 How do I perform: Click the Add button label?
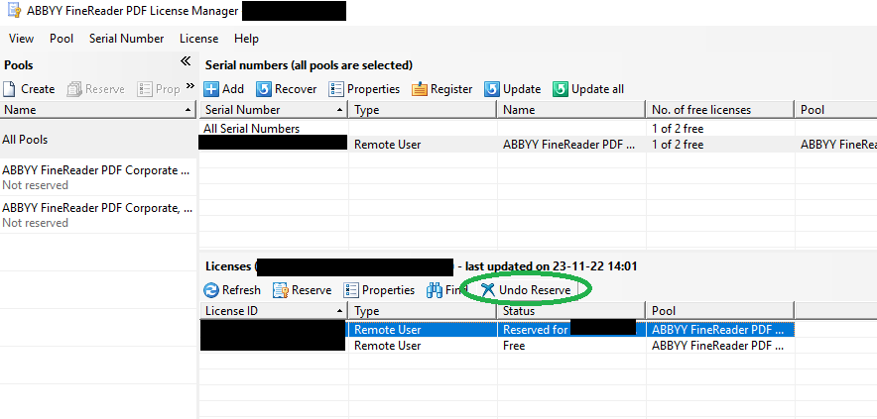(x=233, y=89)
